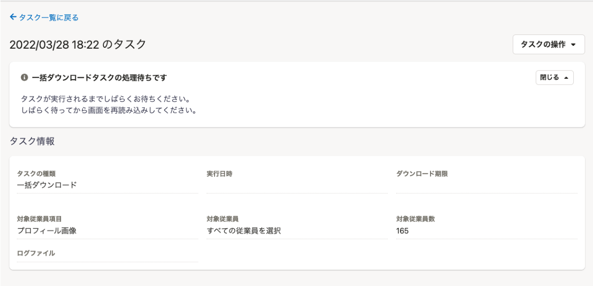Click the タスク一覧に戻る back link
The height and width of the screenshot is (286, 593).
44,18
